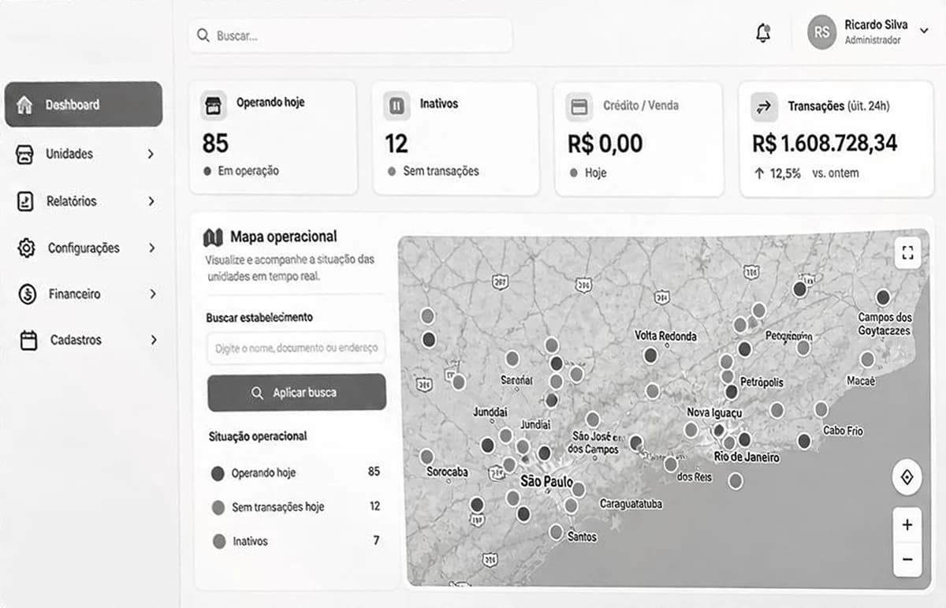Click the Configurações gear icon
This screenshot has height=608, width=946.
[x=26, y=248]
